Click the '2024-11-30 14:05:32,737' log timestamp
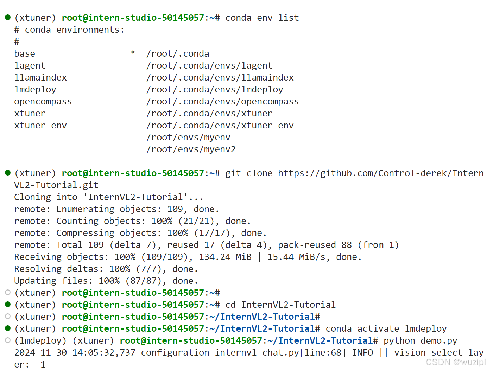Image resolution: width=487 pixels, height=370 pixels. (x=75, y=352)
